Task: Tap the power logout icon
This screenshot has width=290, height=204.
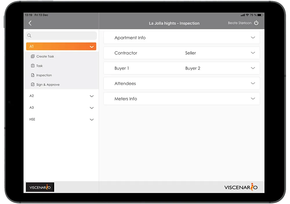Action: pyautogui.click(x=256, y=23)
